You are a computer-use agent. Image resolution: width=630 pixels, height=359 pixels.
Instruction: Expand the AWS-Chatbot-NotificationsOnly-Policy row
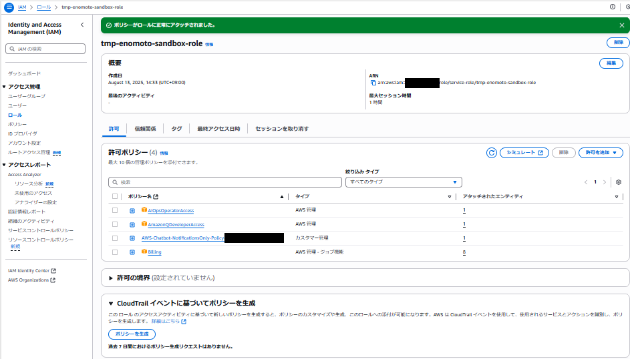click(x=132, y=238)
